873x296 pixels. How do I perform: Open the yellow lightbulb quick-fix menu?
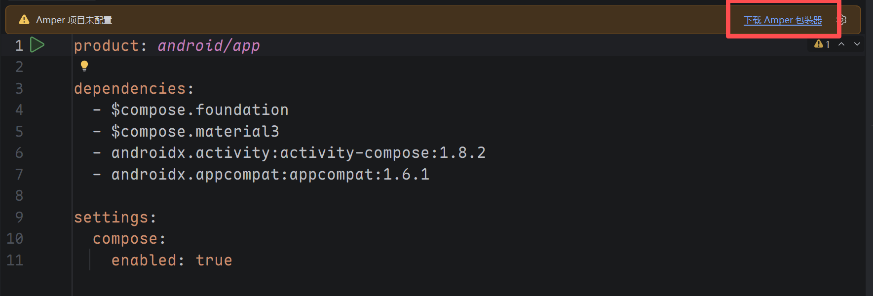84,66
